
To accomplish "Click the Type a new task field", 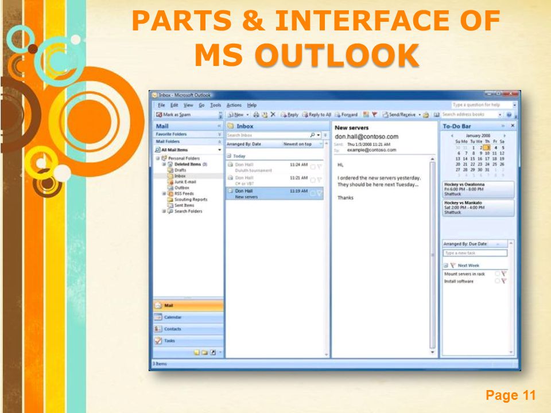I will (475, 253).
